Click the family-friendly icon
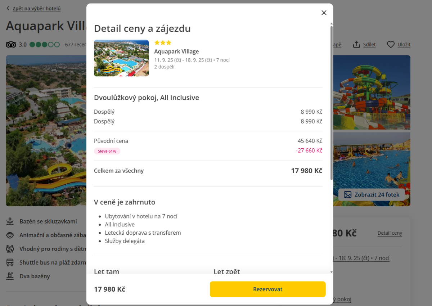432x306 pixels. 10,249
